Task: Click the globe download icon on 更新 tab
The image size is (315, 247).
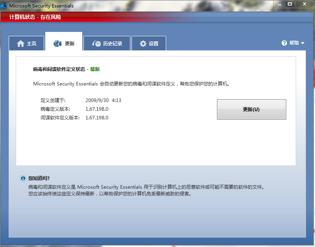Action: (x=57, y=43)
